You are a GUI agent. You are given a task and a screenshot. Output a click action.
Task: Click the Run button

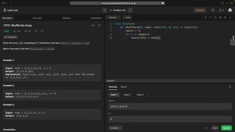pos(215,128)
